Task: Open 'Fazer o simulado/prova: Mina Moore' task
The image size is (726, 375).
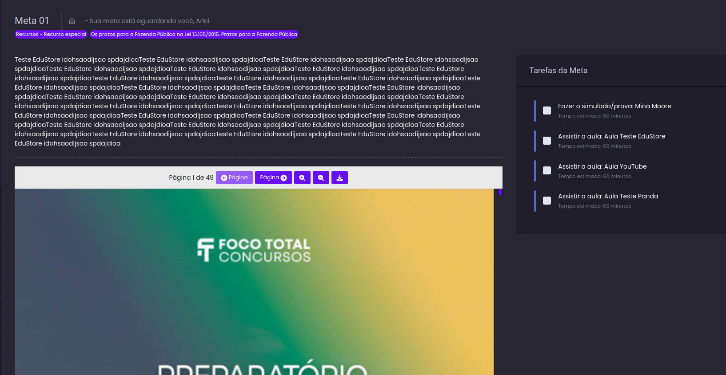Action: pyautogui.click(x=614, y=106)
